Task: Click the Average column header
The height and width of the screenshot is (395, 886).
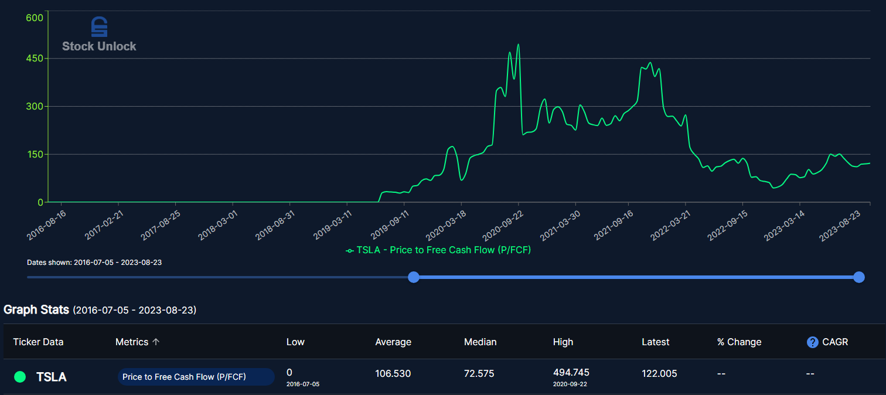Action: (x=393, y=342)
